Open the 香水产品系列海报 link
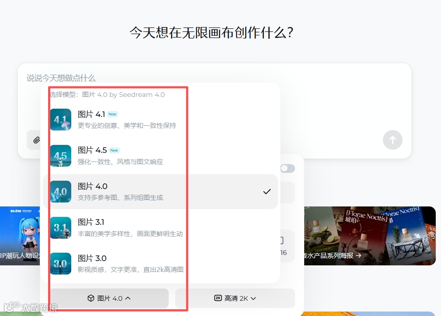The height and width of the screenshot is (316, 441). coord(332,256)
